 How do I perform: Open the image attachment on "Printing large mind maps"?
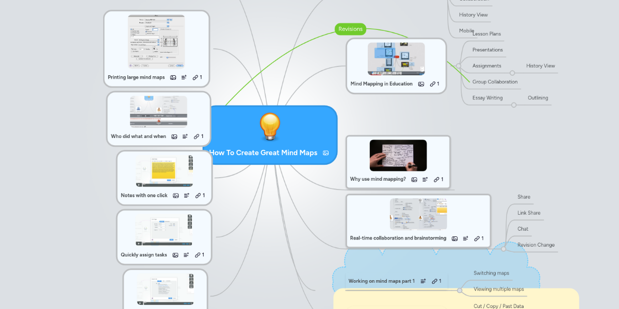[172, 77]
